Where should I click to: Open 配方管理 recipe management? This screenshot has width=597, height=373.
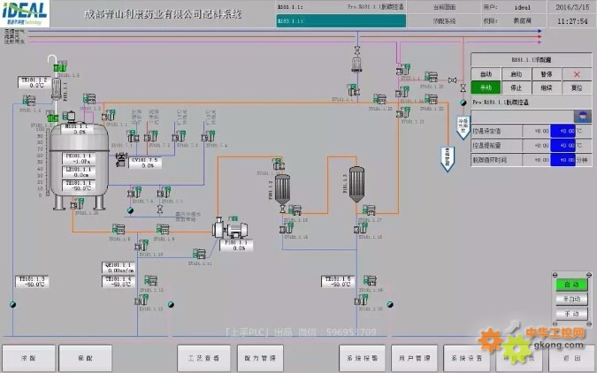click(x=260, y=358)
